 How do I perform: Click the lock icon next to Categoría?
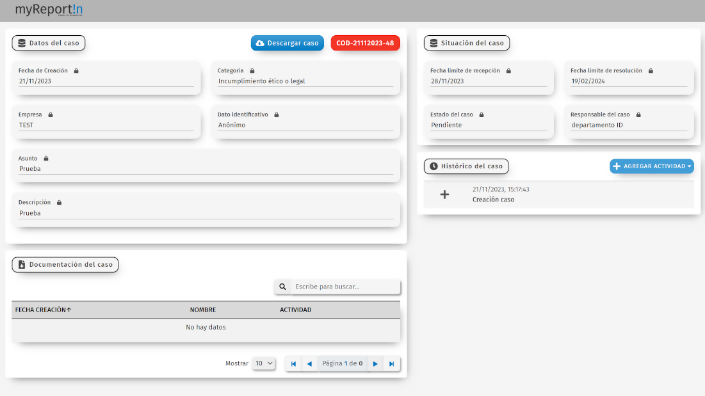(x=252, y=70)
